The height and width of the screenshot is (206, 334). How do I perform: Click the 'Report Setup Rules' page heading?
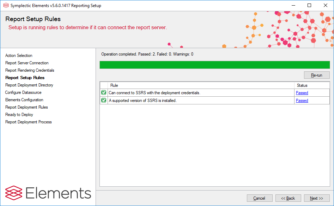(x=33, y=19)
